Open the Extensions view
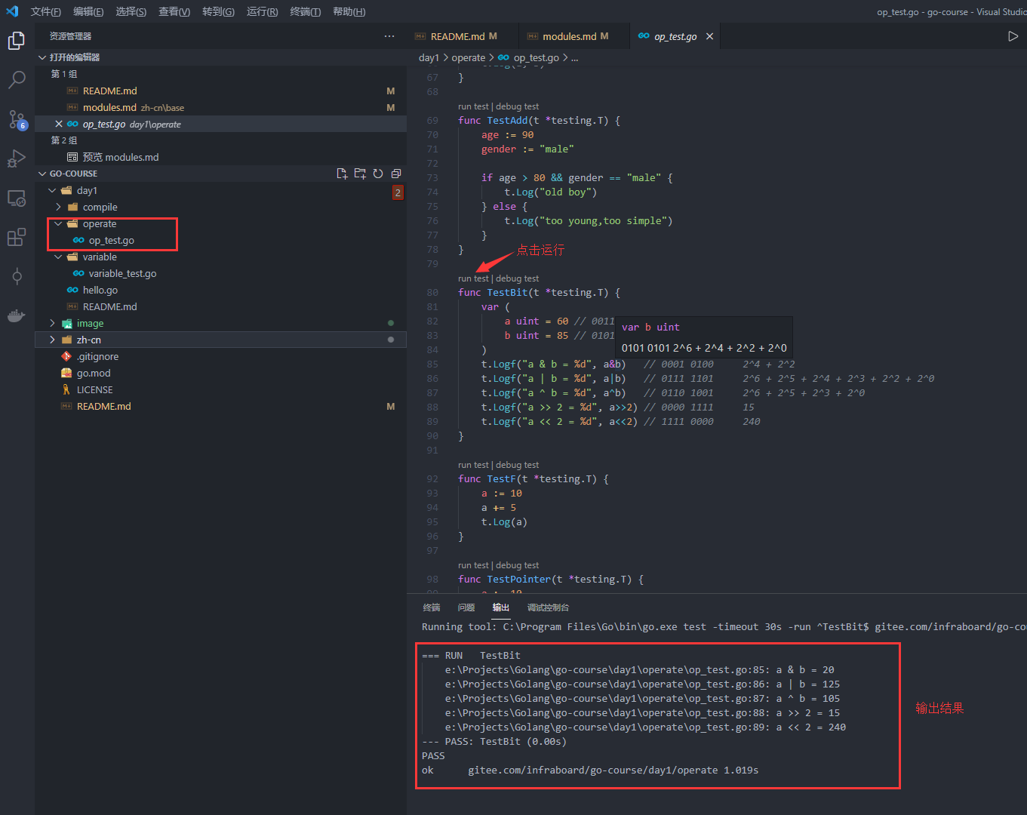The image size is (1027, 815). click(17, 237)
